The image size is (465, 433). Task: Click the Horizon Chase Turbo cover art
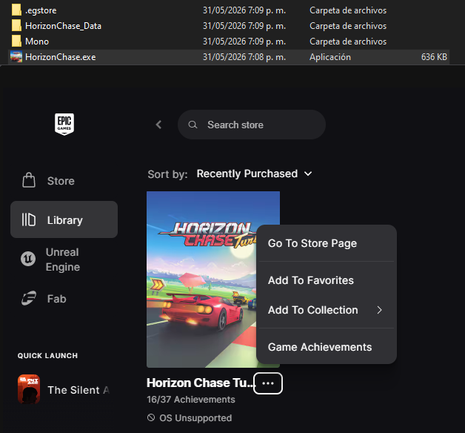tap(201, 280)
